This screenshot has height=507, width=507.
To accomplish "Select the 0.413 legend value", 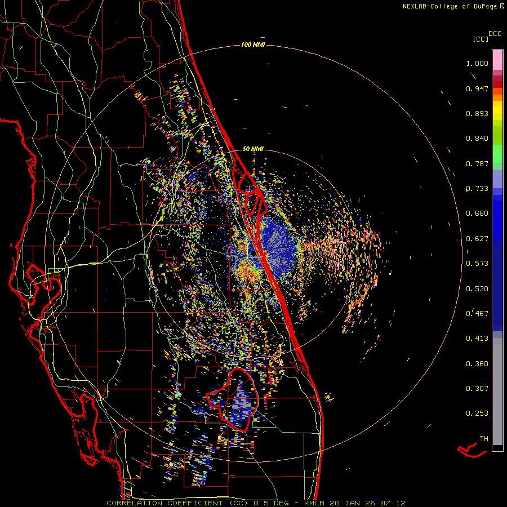I will coord(477,339).
